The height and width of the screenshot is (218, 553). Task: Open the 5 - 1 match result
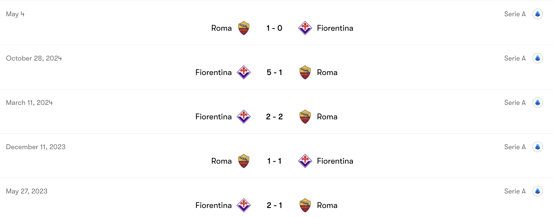pos(274,72)
